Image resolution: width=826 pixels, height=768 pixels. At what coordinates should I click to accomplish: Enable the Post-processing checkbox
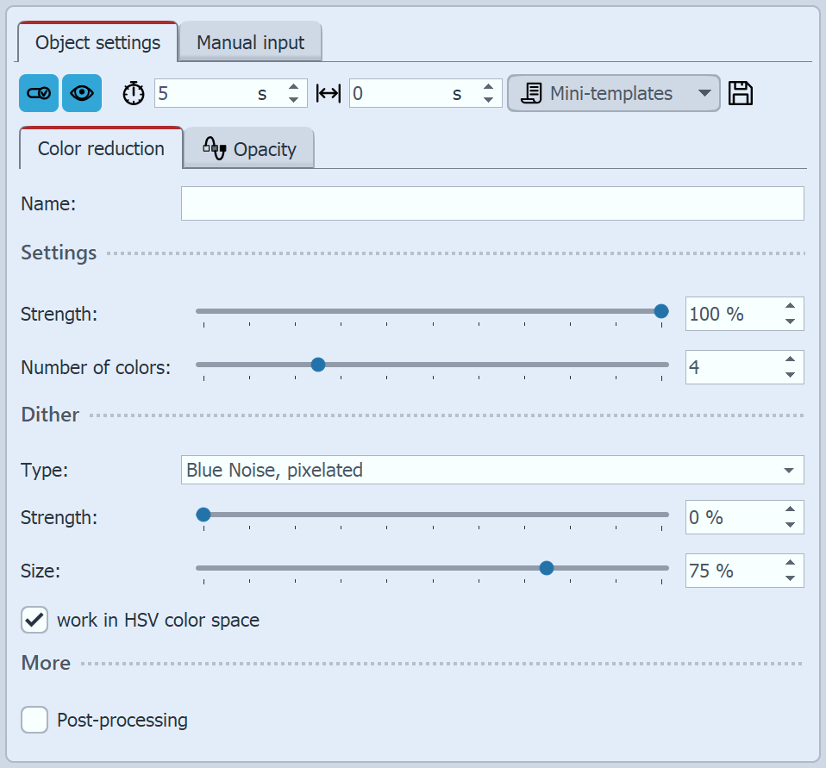click(x=34, y=720)
